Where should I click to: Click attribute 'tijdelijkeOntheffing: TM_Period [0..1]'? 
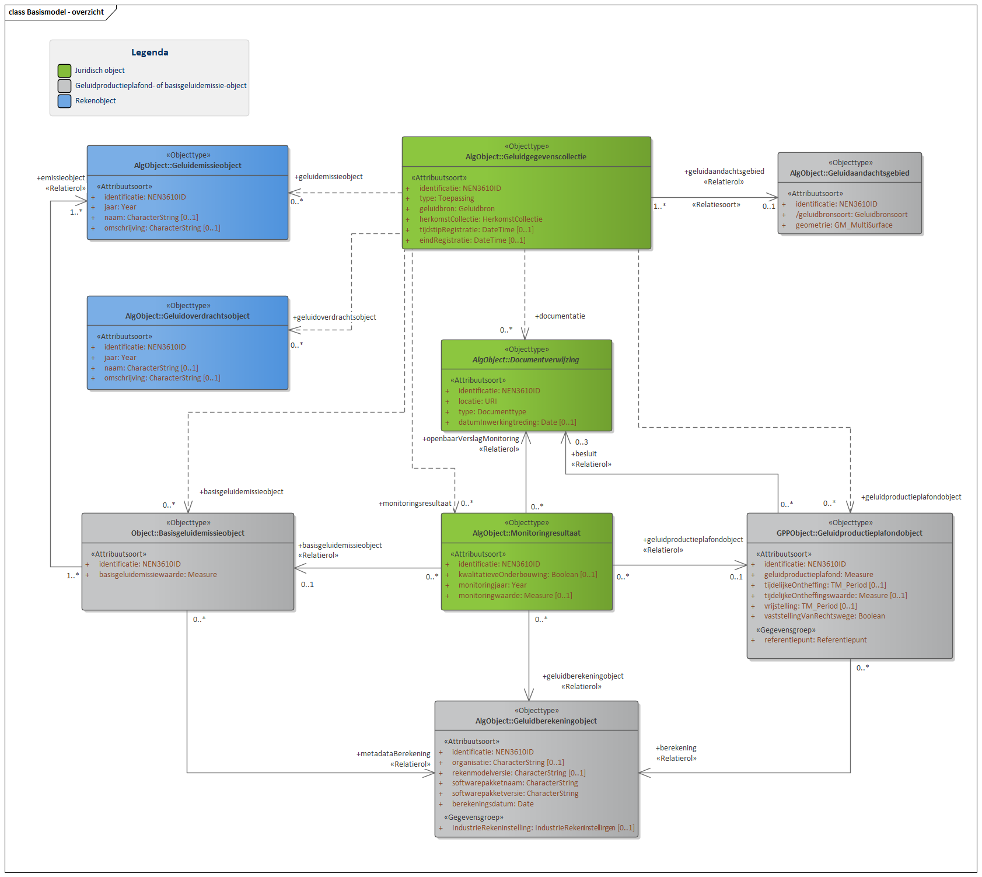pyautogui.click(x=825, y=585)
